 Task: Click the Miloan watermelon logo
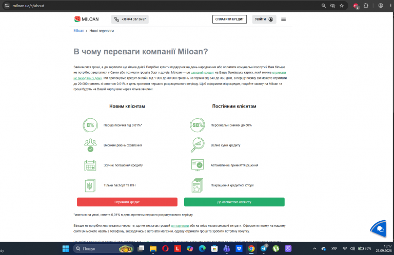[x=86, y=19]
